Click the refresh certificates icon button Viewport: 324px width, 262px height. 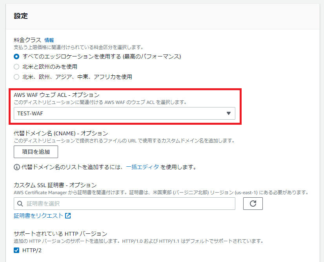point(253,204)
